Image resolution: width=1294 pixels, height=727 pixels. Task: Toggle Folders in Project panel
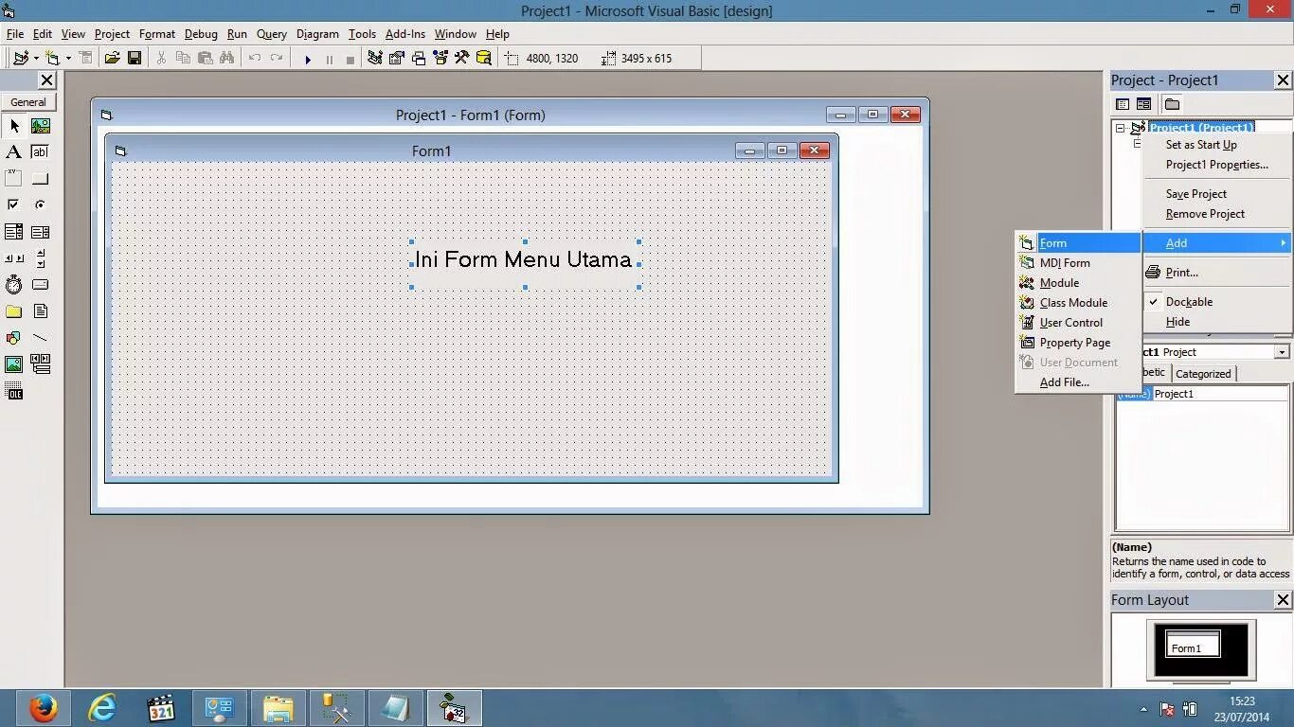tap(1172, 104)
